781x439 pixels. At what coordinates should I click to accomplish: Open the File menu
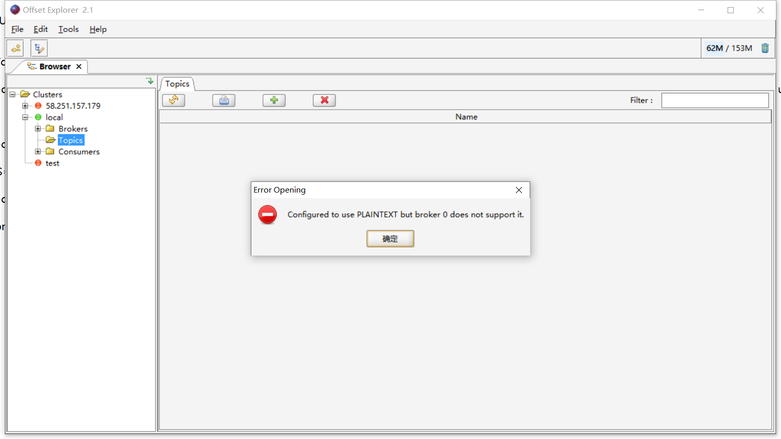[x=17, y=29]
